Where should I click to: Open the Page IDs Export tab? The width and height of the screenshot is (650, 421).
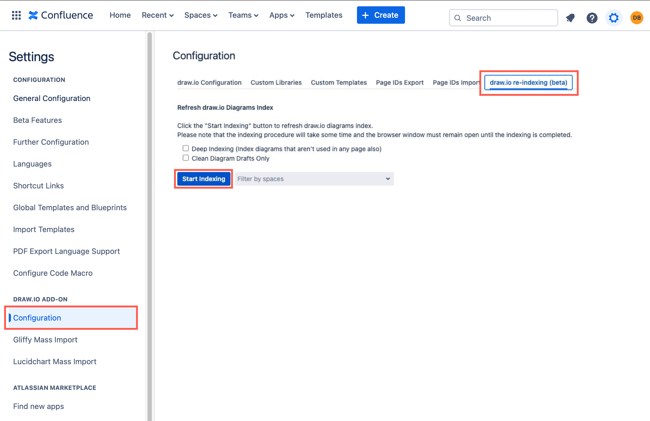[400, 82]
